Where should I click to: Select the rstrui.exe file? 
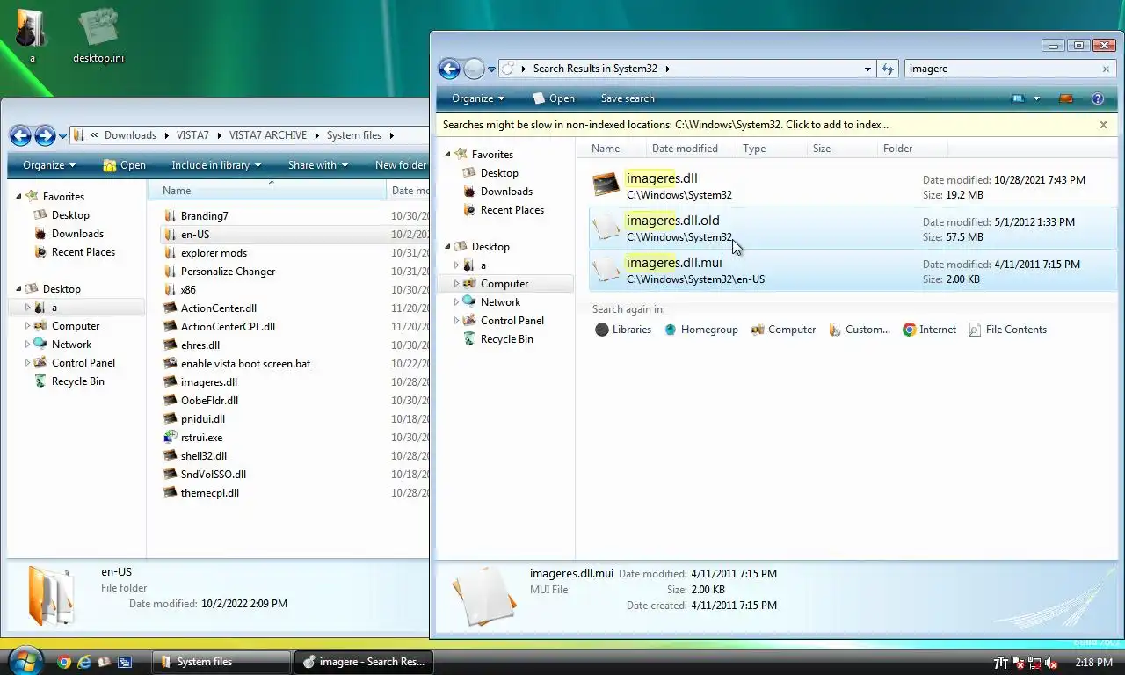click(201, 438)
